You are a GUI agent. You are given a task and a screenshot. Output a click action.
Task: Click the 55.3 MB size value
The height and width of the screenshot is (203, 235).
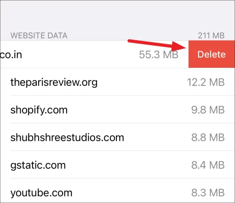point(159,54)
